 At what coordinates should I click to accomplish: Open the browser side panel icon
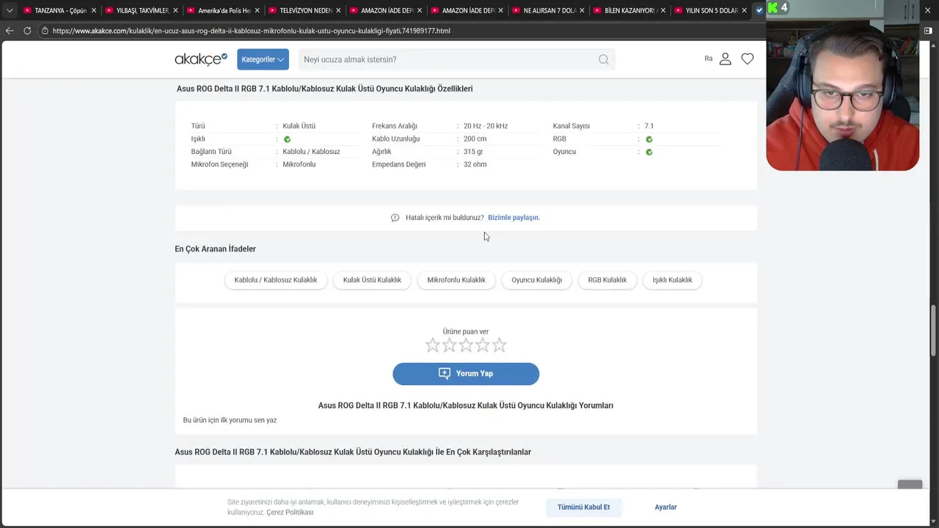pos(927,31)
